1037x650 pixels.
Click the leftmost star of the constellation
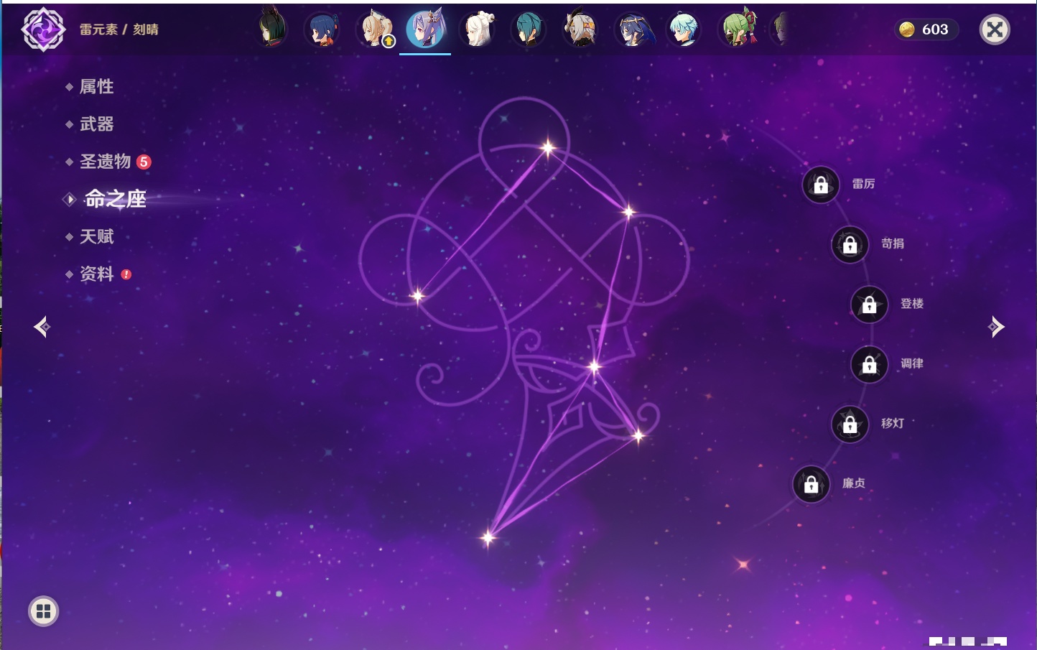coord(417,295)
